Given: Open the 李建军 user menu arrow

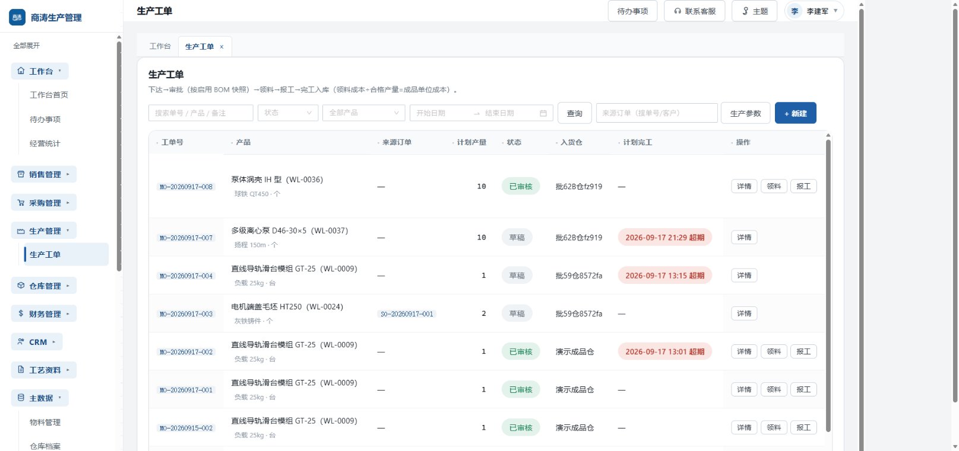Looking at the screenshot, I should pos(835,11).
